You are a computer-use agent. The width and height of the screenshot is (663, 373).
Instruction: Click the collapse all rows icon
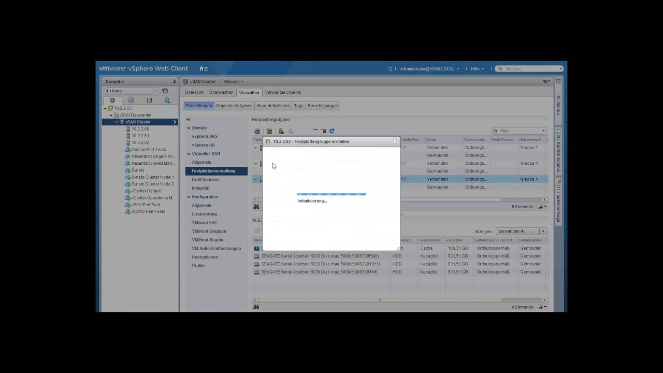pos(315,131)
